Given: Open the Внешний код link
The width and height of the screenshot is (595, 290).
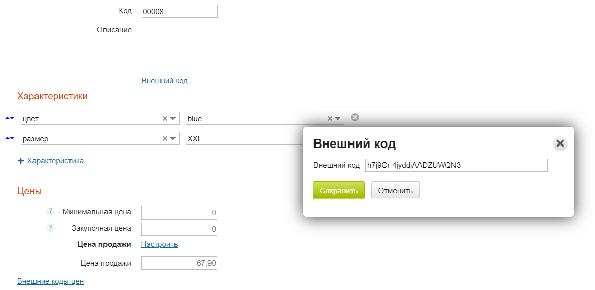Looking at the screenshot, I should click(x=164, y=81).
